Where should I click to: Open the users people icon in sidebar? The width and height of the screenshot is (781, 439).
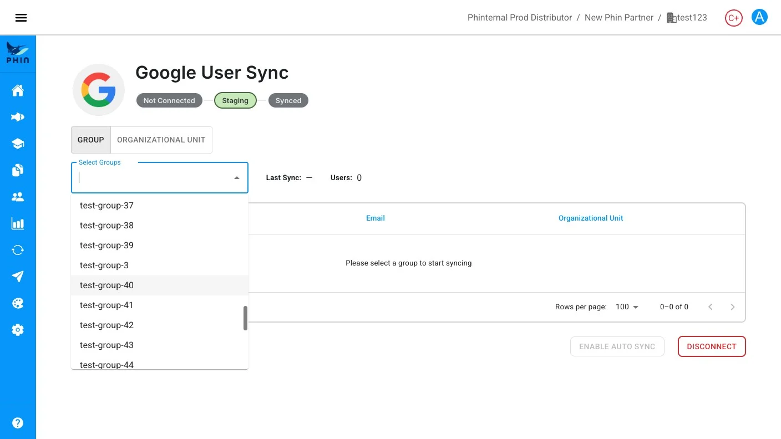point(18,197)
